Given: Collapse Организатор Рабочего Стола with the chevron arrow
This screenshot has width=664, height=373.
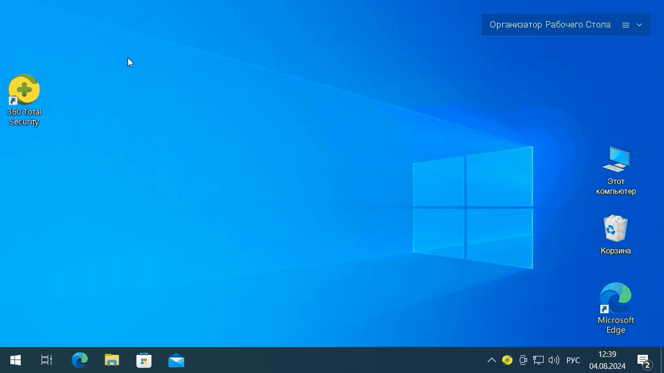Looking at the screenshot, I should pyautogui.click(x=639, y=25).
